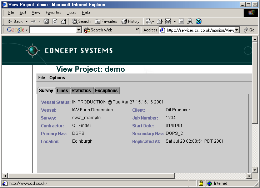Click the Refresh page icon
The width and height of the screenshot is (260, 188).
tap(55, 21)
